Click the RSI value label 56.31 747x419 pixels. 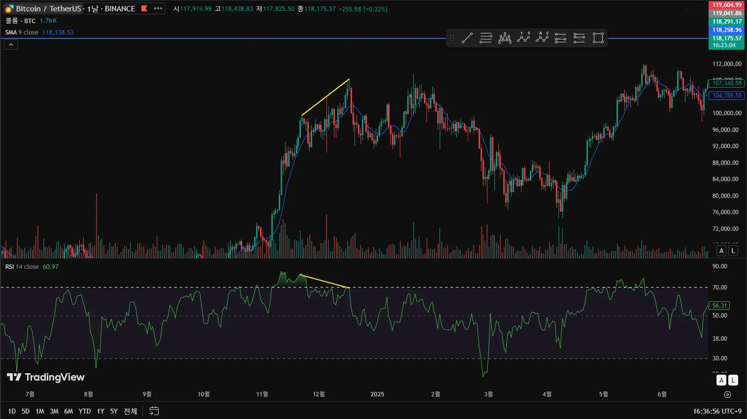[719, 306]
